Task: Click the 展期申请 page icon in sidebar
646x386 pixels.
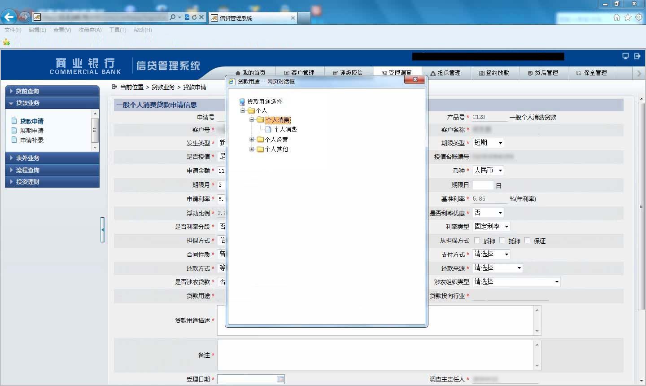Action: tap(14, 131)
